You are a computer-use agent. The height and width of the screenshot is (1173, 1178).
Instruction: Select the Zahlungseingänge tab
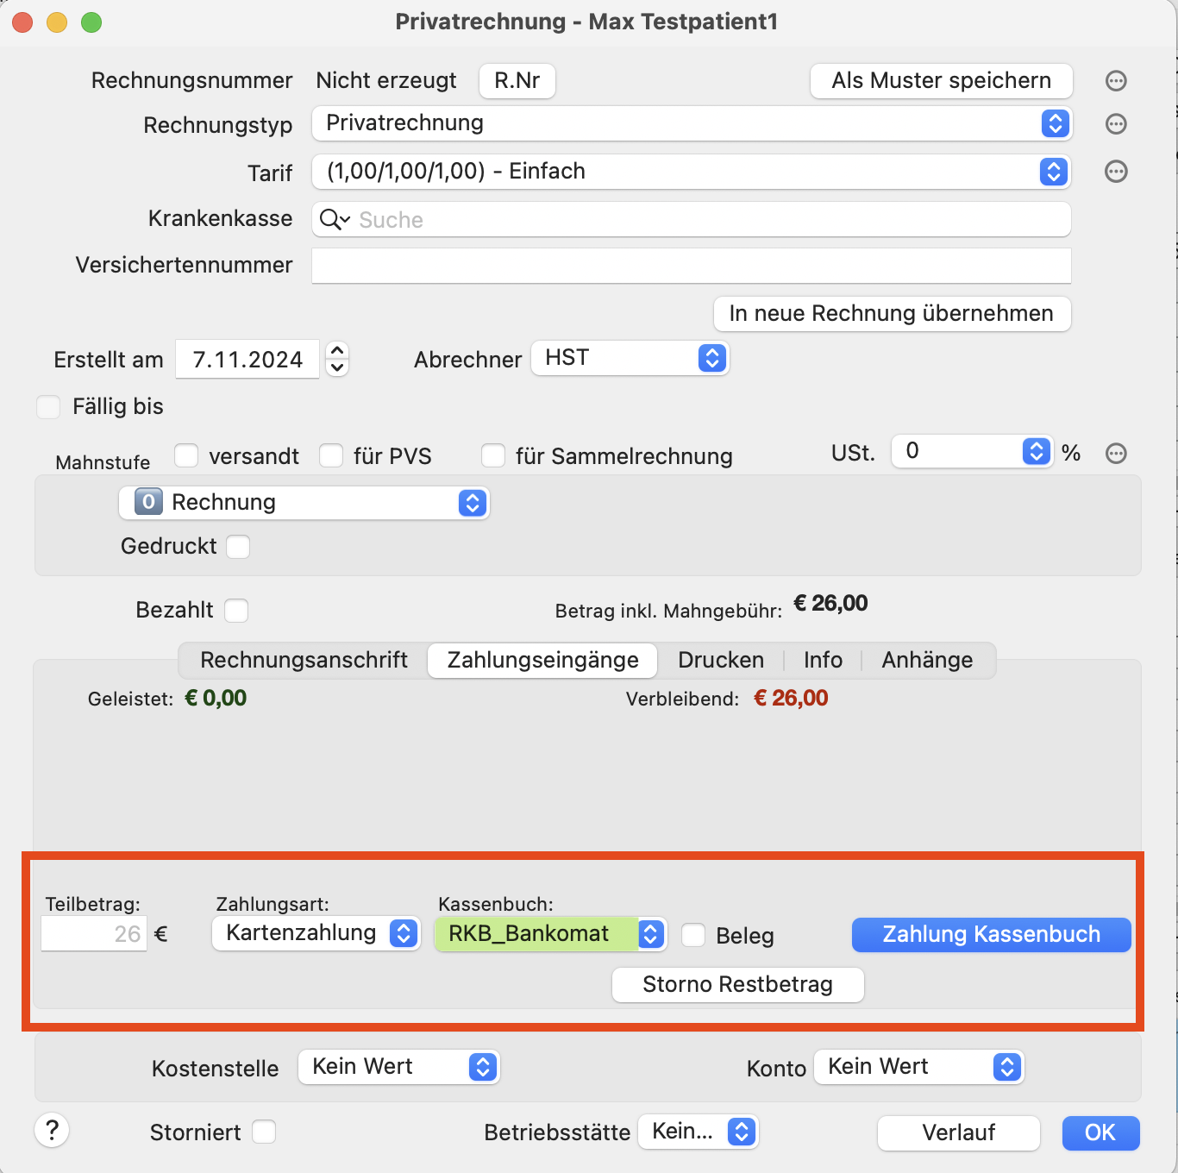pos(542,661)
